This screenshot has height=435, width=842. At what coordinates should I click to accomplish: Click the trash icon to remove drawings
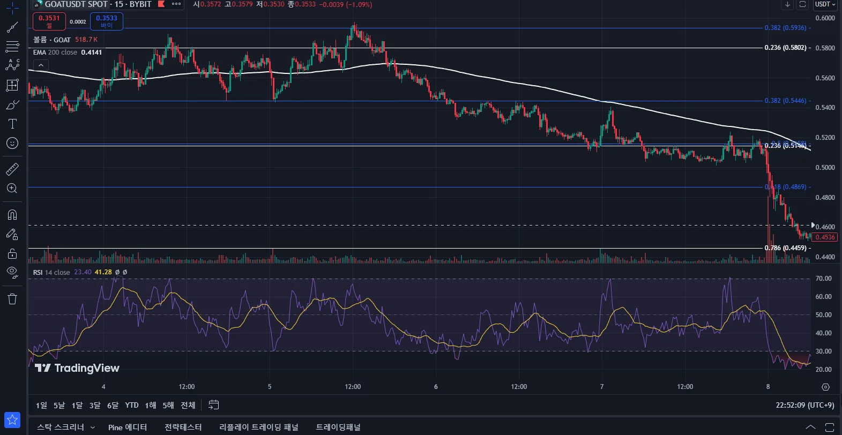tap(12, 299)
